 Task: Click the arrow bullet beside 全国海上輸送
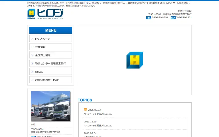click(32, 55)
